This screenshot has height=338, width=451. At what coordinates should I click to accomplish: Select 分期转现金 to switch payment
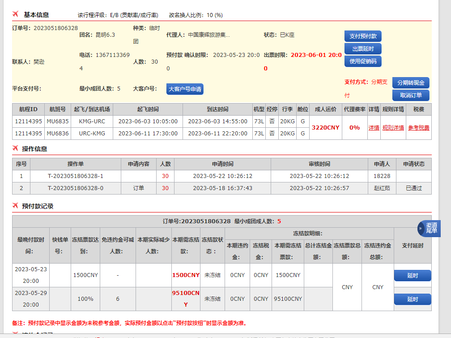pos(411,83)
